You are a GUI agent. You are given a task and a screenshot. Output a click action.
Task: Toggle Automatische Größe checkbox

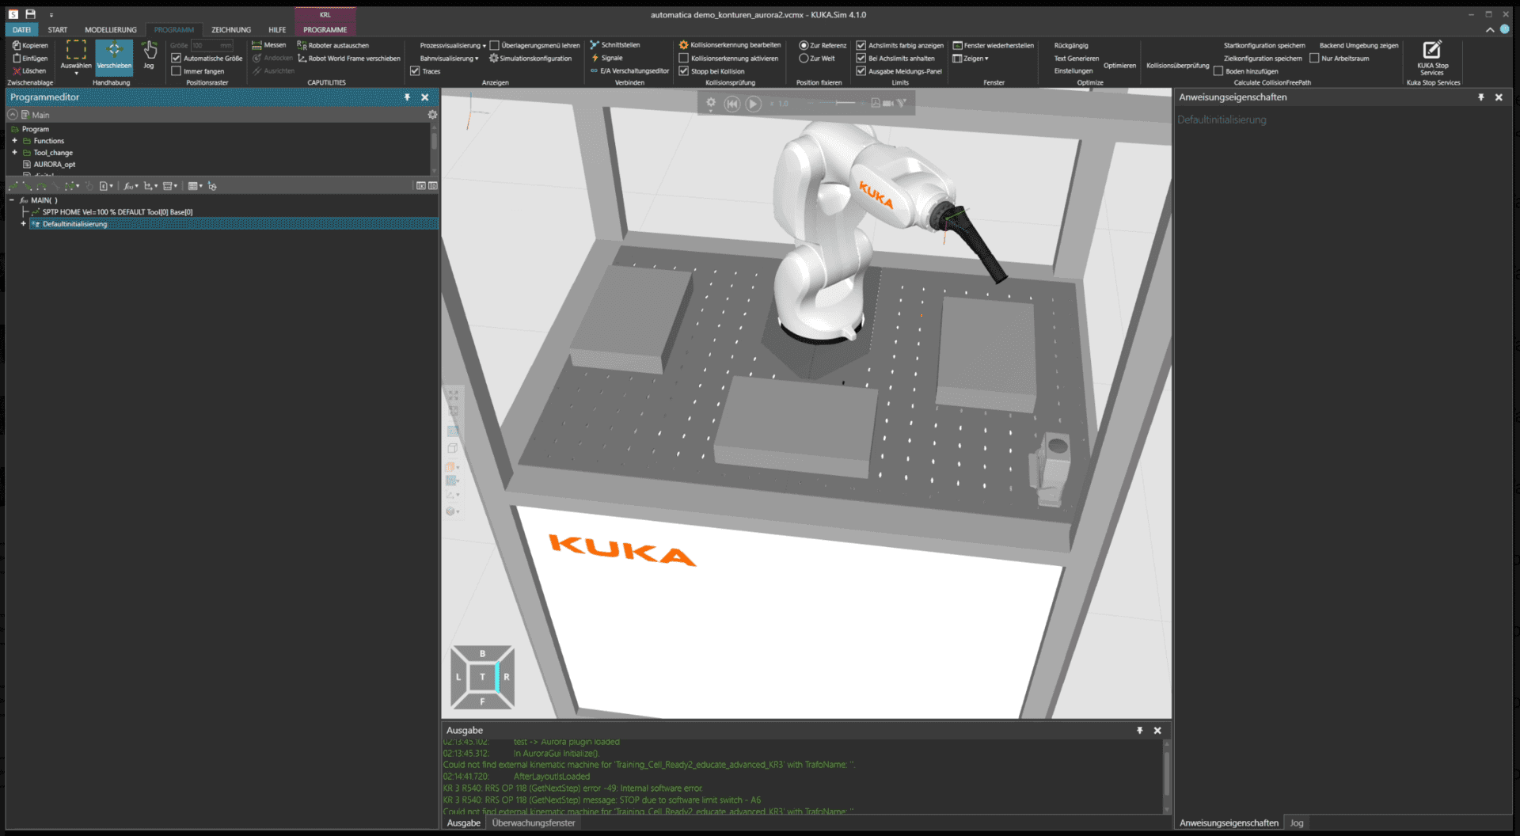click(x=177, y=58)
